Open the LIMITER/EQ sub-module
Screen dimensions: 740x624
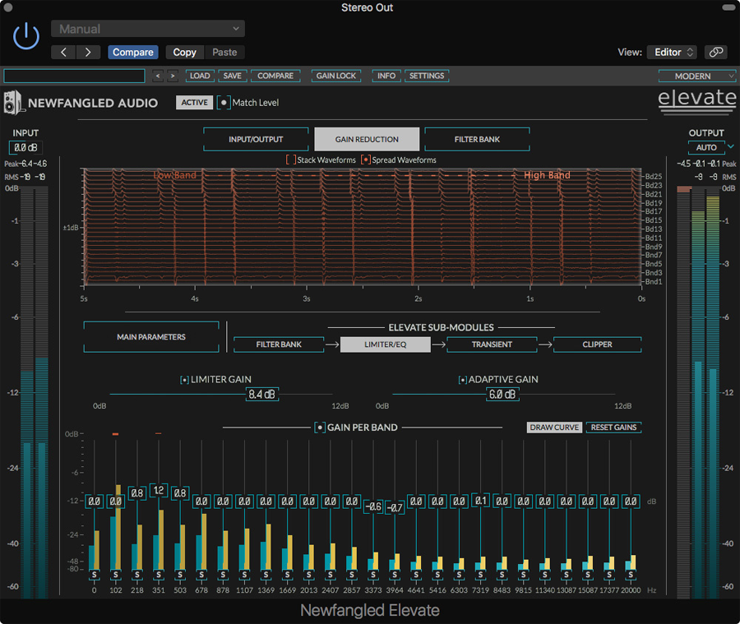(x=385, y=344)
